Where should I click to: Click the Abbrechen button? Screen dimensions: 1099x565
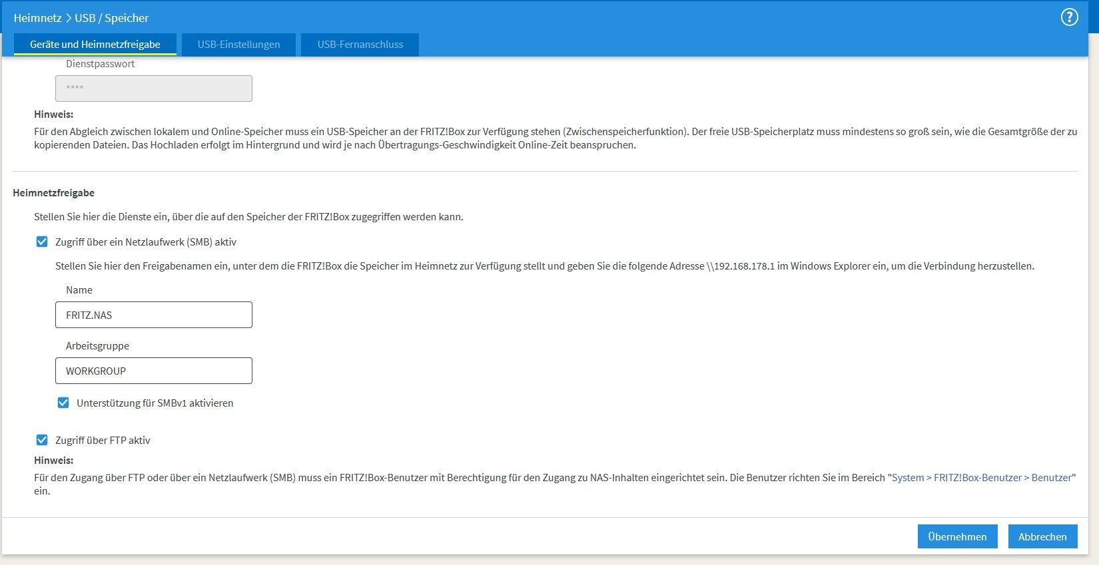pyautogui.click(x=1042, y=536)
